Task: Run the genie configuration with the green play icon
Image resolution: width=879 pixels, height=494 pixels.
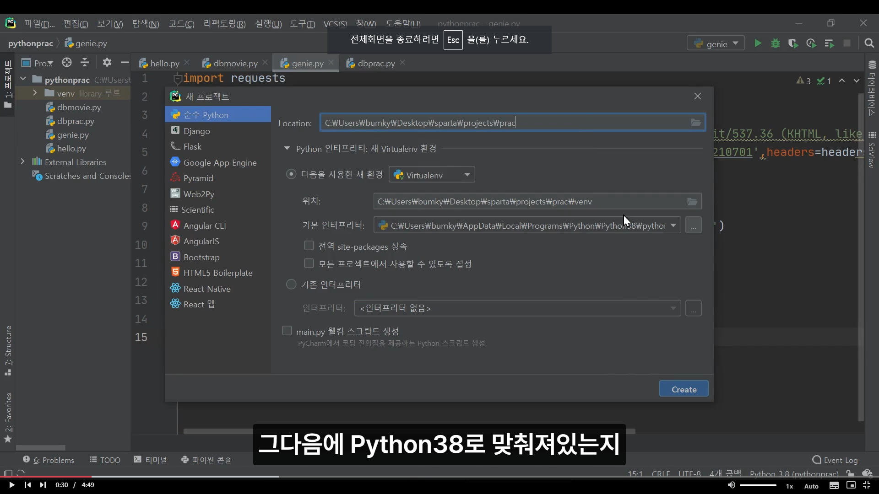Action: click(x=758, y=43)
